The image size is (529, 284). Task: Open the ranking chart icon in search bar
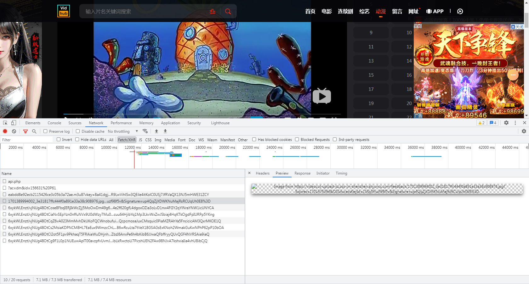[x=213, y=11]
